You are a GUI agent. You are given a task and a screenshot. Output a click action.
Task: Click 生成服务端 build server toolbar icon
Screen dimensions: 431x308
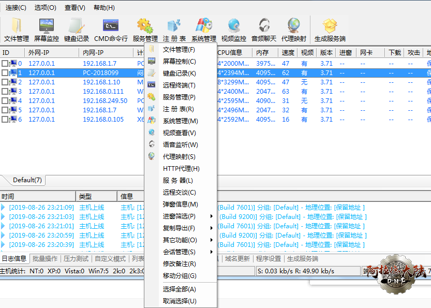(330, 30)
